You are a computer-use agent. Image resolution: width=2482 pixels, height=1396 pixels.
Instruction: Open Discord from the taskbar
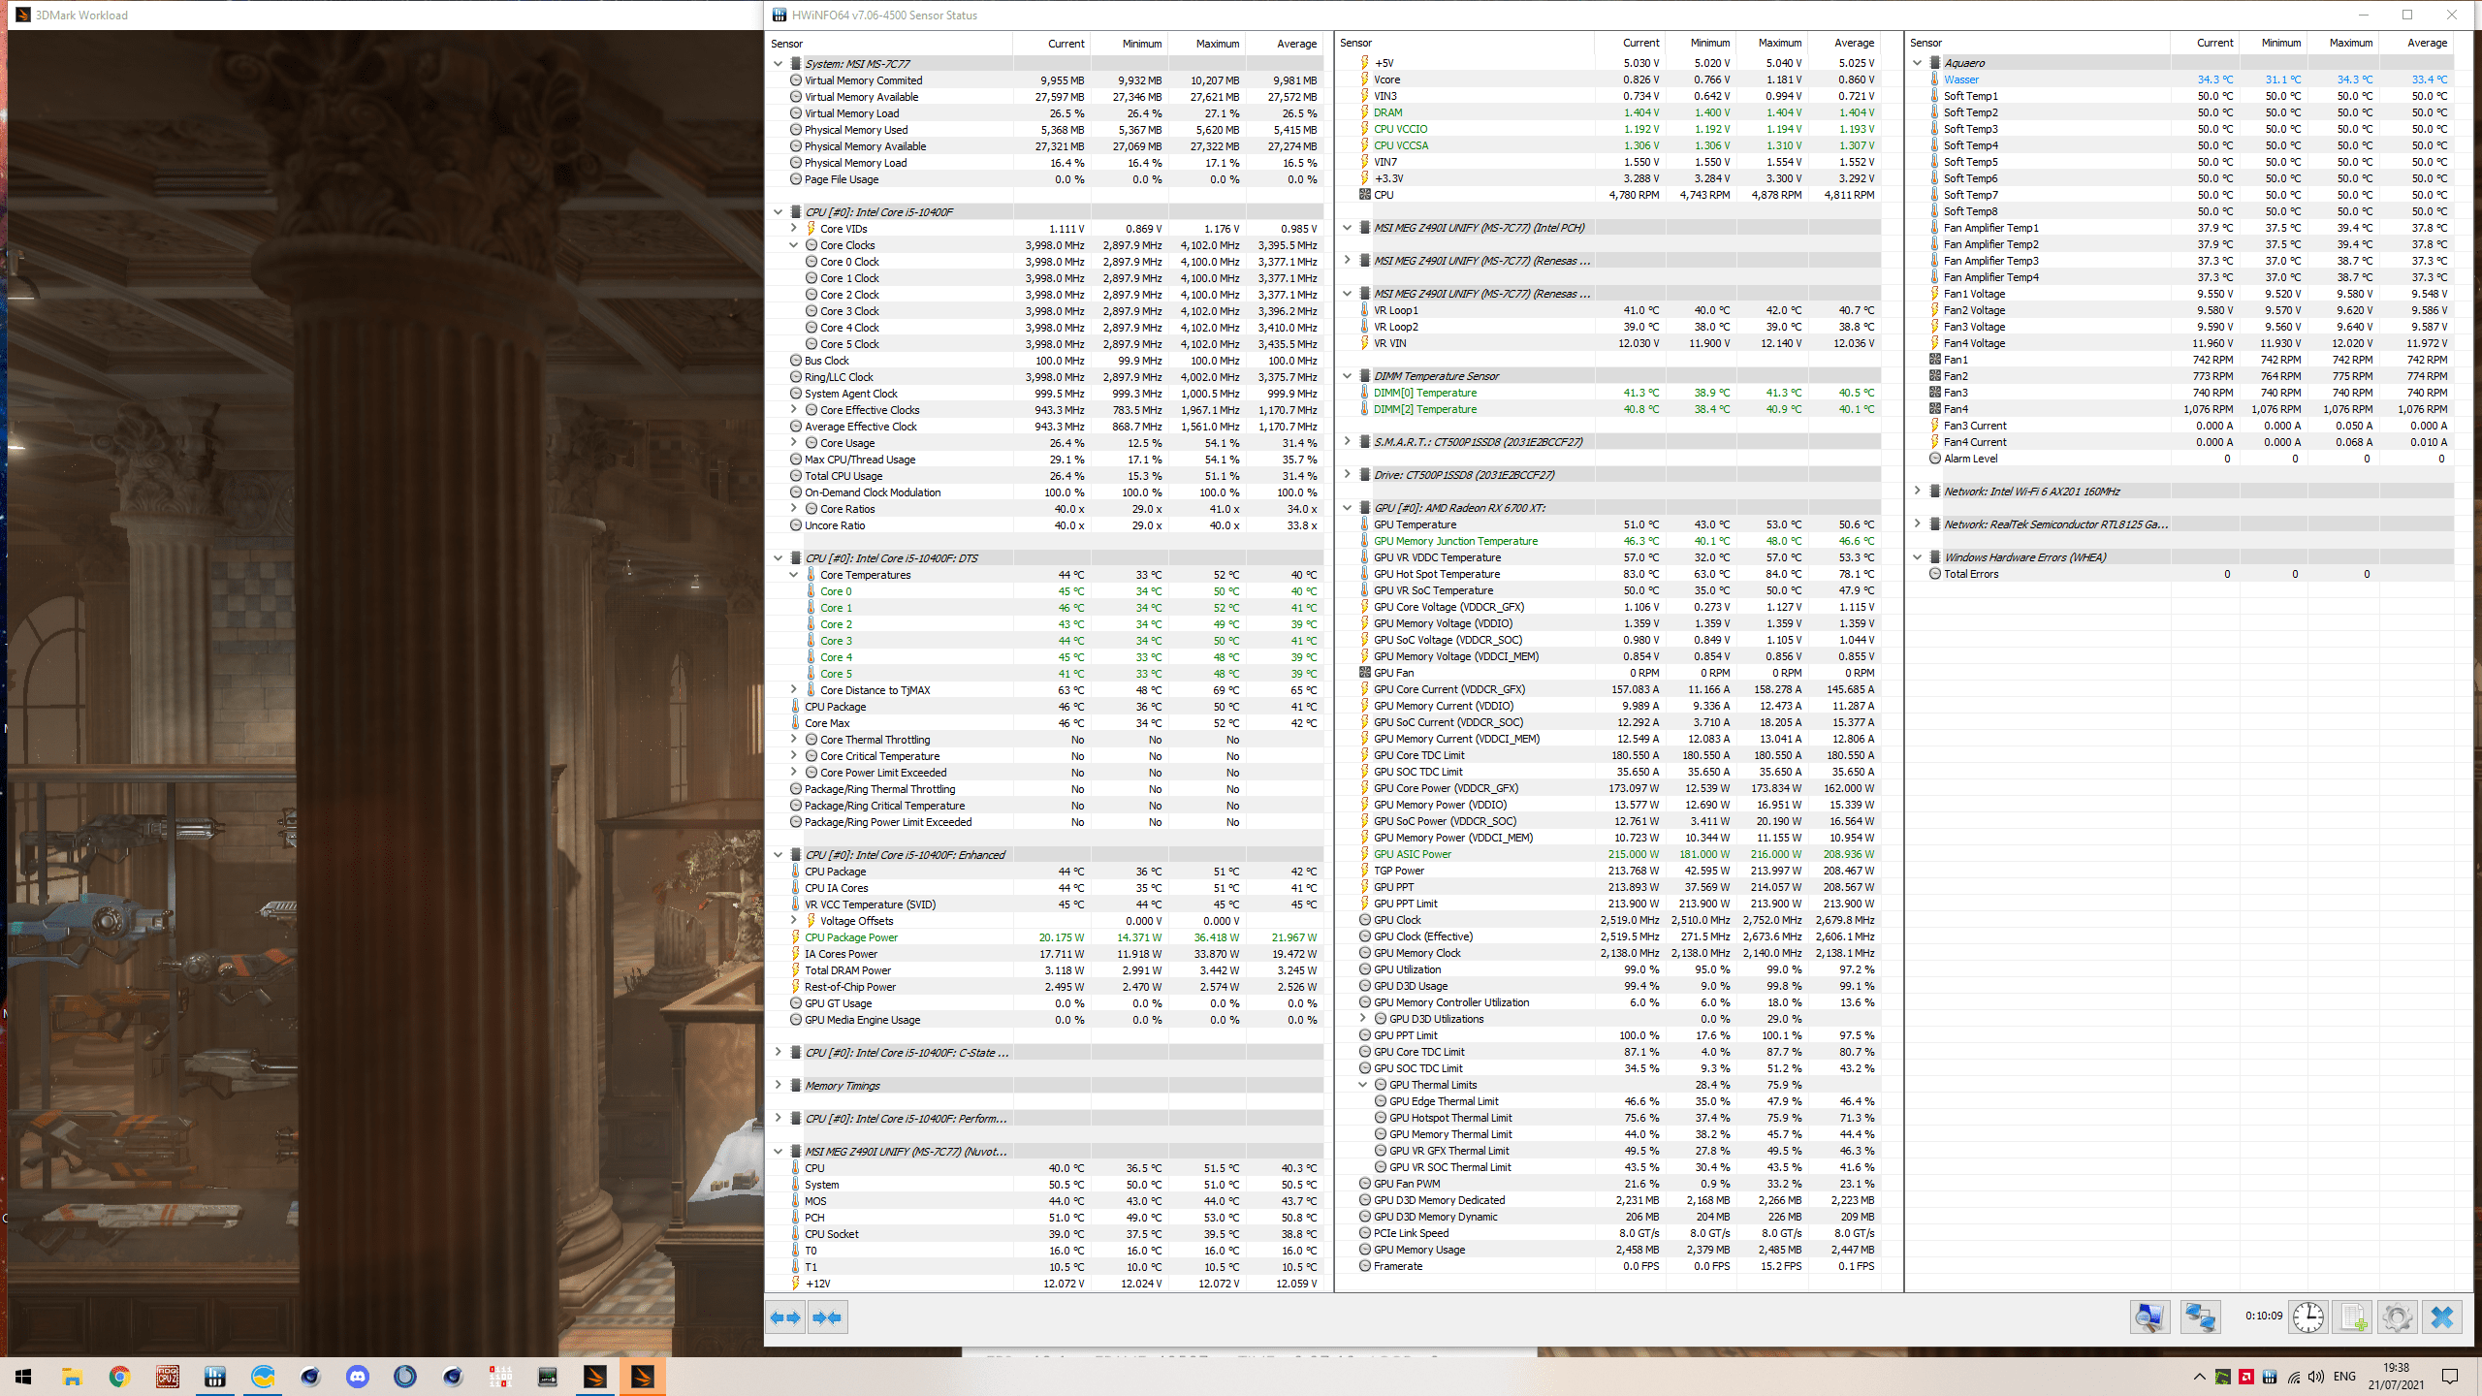[x=358, y=1377]
